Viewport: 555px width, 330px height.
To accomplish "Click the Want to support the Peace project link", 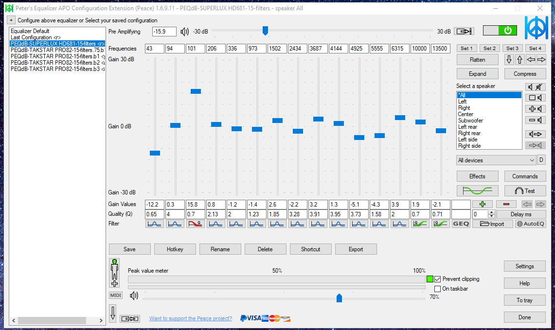I will pos(190,318).
